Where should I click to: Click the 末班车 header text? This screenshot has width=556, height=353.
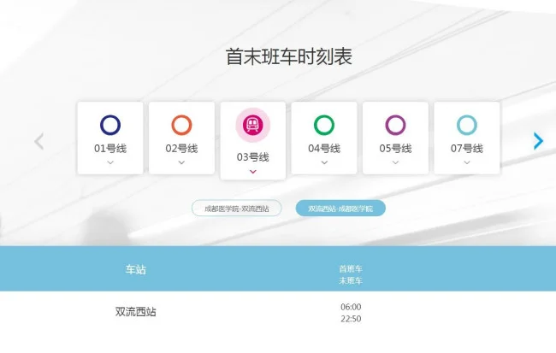click(x=351, y=280)
